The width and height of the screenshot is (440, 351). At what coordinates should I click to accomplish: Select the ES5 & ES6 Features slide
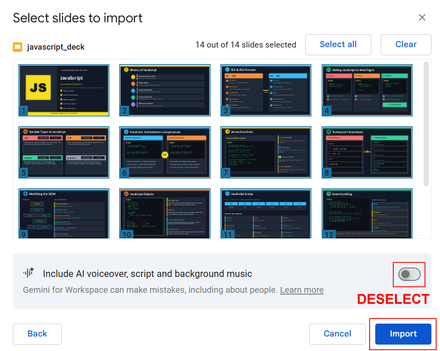coord(265,90)
